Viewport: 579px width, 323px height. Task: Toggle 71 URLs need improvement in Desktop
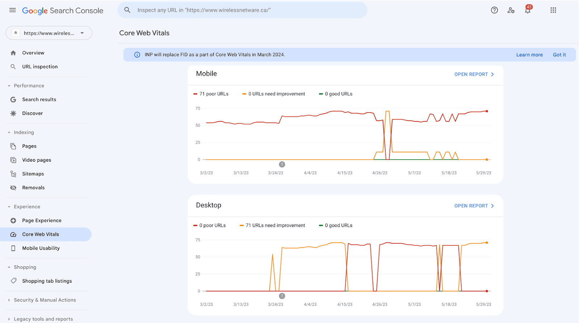click(272, 225)
